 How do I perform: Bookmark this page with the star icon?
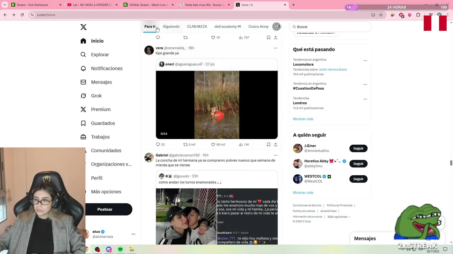click(381, 15)
